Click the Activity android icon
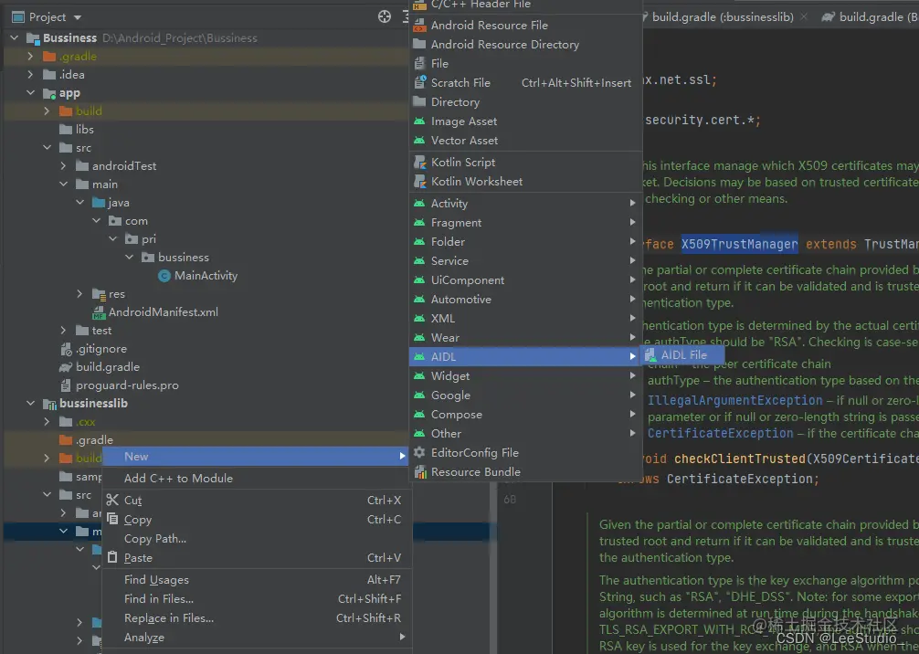 (419, 204)
